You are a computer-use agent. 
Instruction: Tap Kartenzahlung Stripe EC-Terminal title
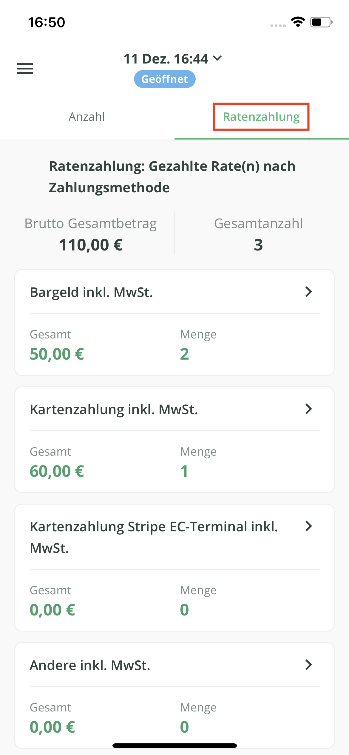click(x=154, y=537)
